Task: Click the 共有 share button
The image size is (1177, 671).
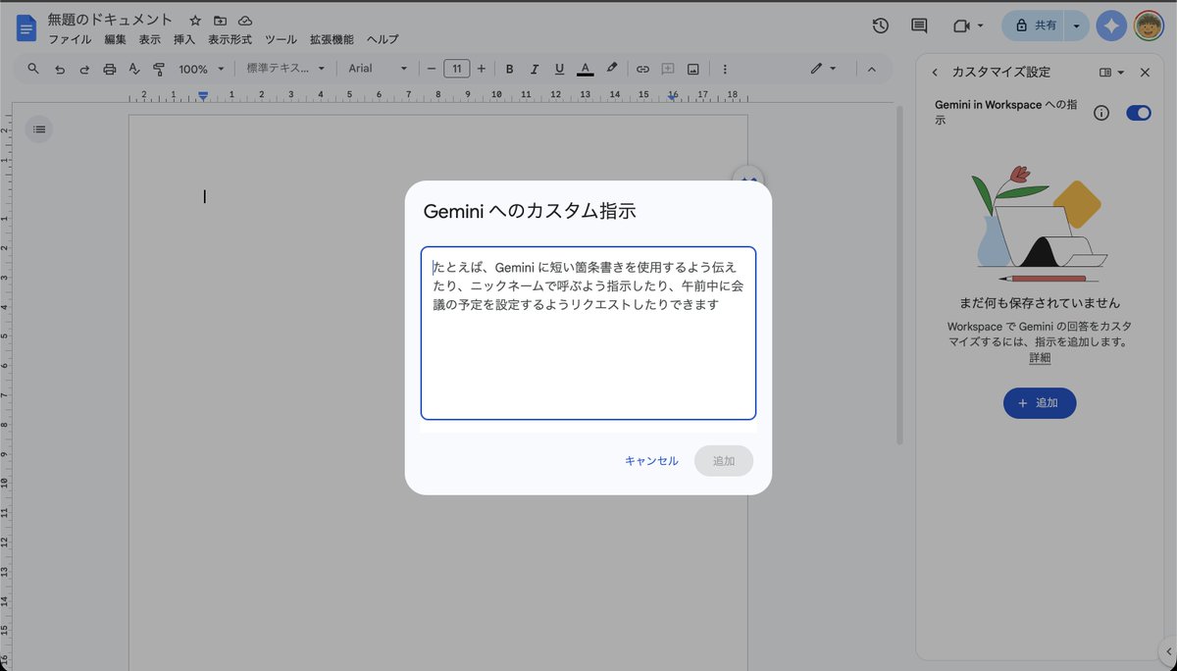Action: coord(1034,26)
